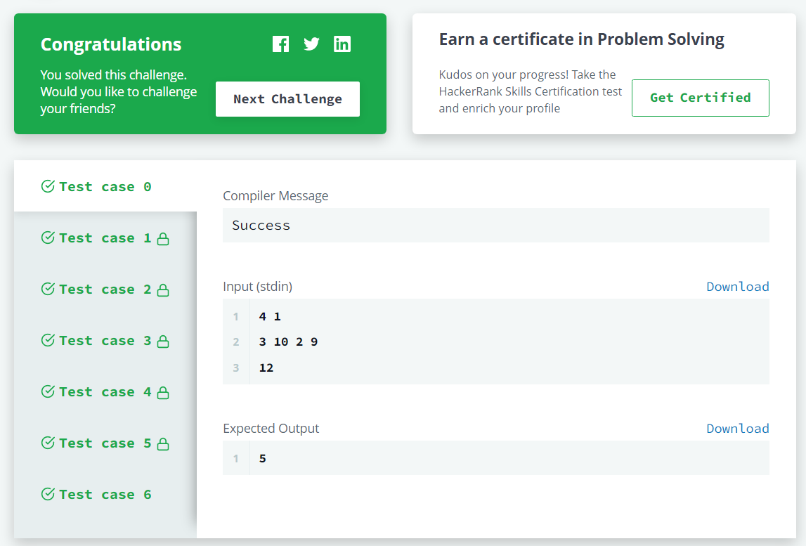This screenshot has height=546, width=806.
Task: Click 'Earn a certificate in Problem Solving' heading
Action: click(x=581, y=39)
